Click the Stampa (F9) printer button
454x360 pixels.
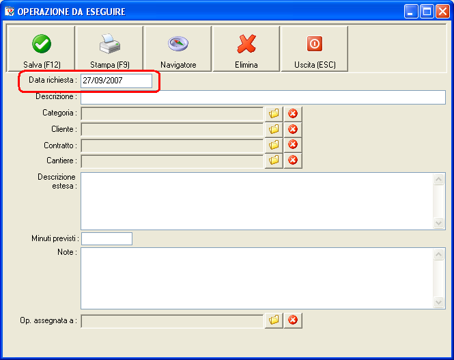(x=110, y=49)
